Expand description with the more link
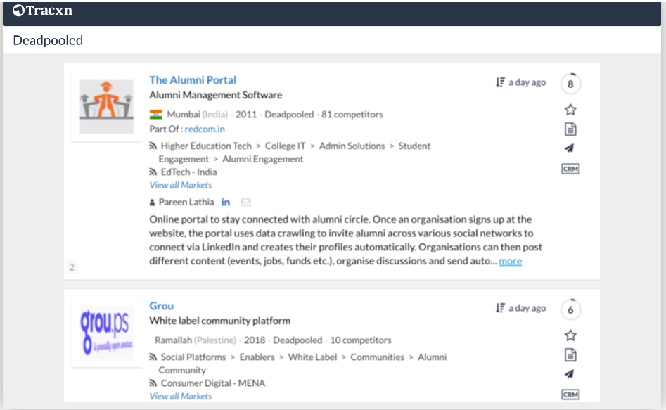Screen dimensions: 666x410 tap(511, 261)
